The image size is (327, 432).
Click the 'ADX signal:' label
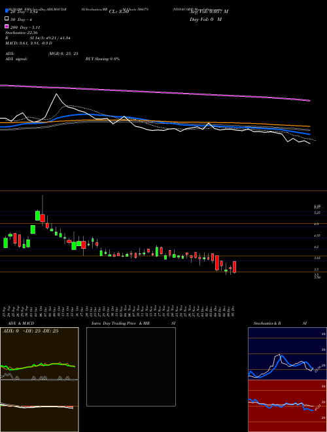coord(16,59)
